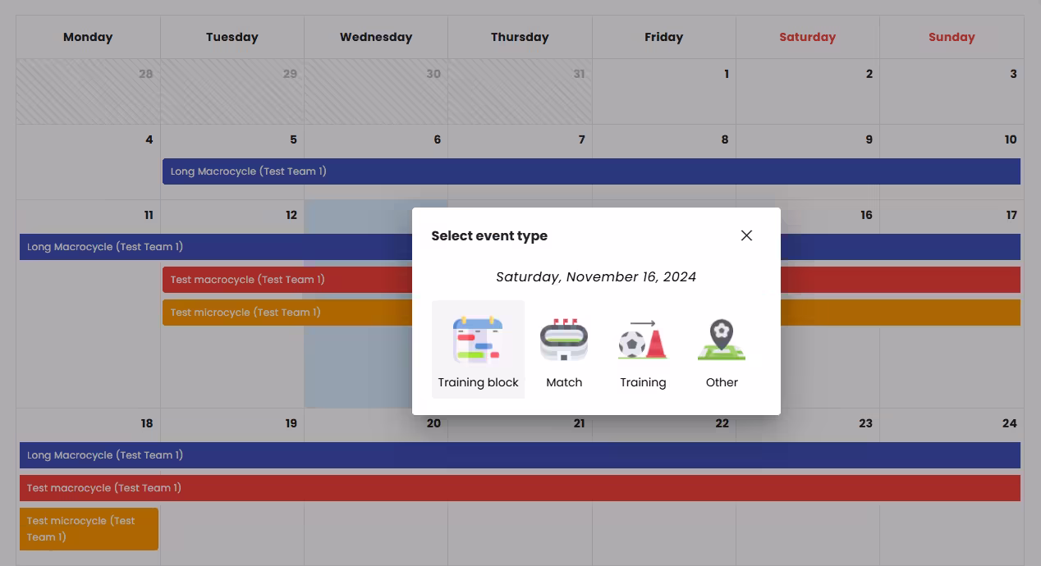Image resolution: width=1041 pixels, height=566 pixels.
Task: Pick the Training ball and cone icon
Action: pyautogui.click(x=643, y=340)
